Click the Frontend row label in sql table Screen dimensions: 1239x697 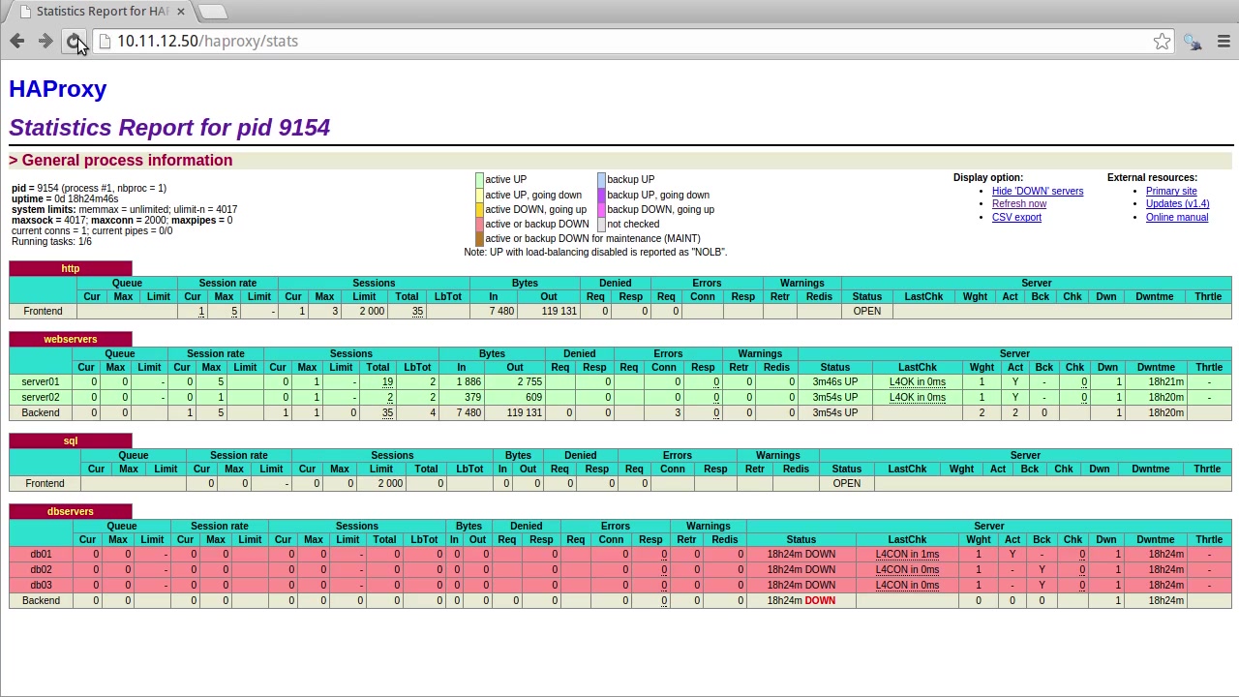pos(45,483)
